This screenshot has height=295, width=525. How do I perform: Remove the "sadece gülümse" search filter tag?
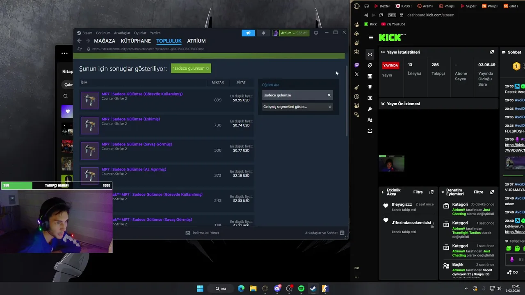tap(208, 68)
